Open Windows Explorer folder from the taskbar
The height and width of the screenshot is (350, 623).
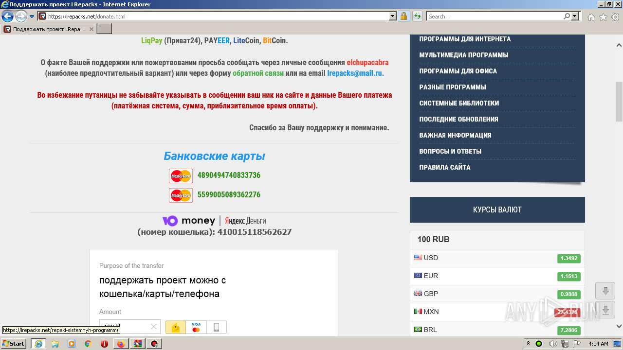coord(55,344)
